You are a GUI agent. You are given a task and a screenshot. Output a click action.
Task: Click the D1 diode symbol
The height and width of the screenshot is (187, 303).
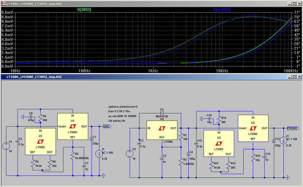click(x=162, y=113)
